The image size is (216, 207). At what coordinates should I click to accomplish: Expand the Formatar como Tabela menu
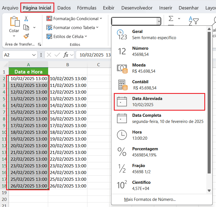click(72, 28)
